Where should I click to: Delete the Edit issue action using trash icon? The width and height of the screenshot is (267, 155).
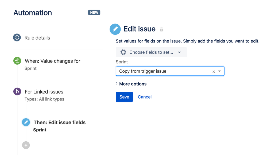point(161,29)
